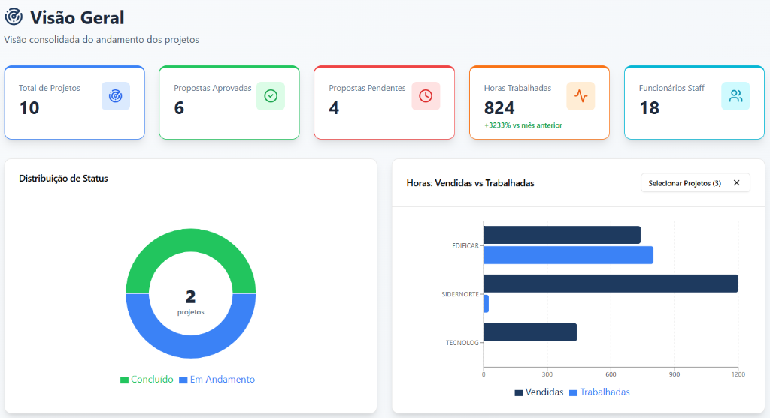Viewport: 770px width, 418px height.
Task: Click the people icon in Funcionários Staff card
Action: [x=735, y=96]
